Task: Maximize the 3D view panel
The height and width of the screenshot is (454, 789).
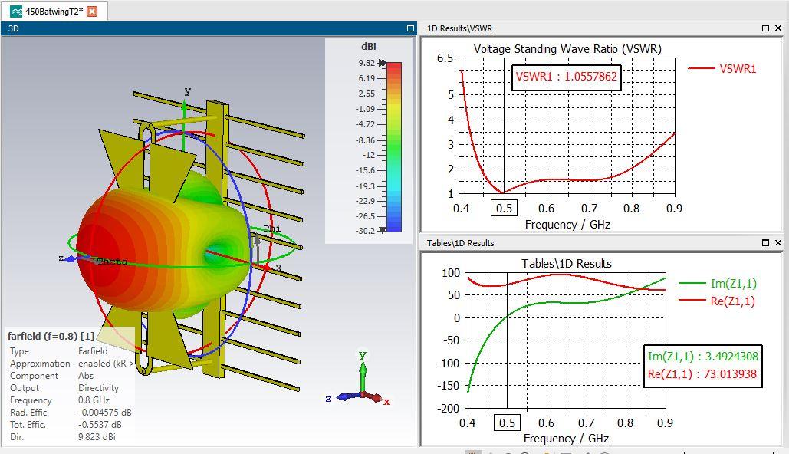Action: 411,28
